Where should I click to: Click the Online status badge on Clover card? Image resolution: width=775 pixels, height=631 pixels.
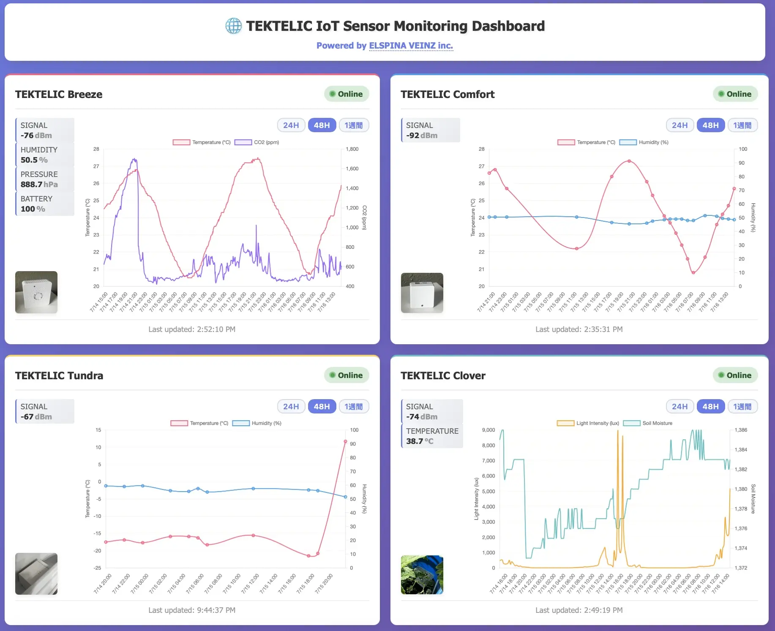[735, 375]
